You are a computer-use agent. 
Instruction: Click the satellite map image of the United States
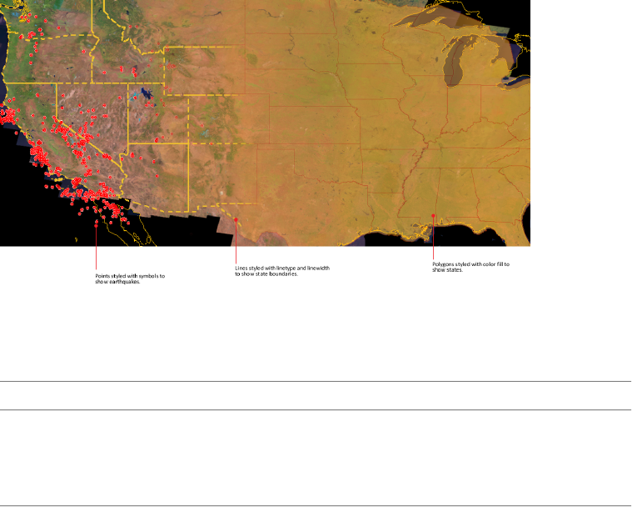[265, 123]
